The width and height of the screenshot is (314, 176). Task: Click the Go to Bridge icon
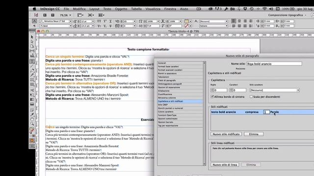(x=45, y=15)
